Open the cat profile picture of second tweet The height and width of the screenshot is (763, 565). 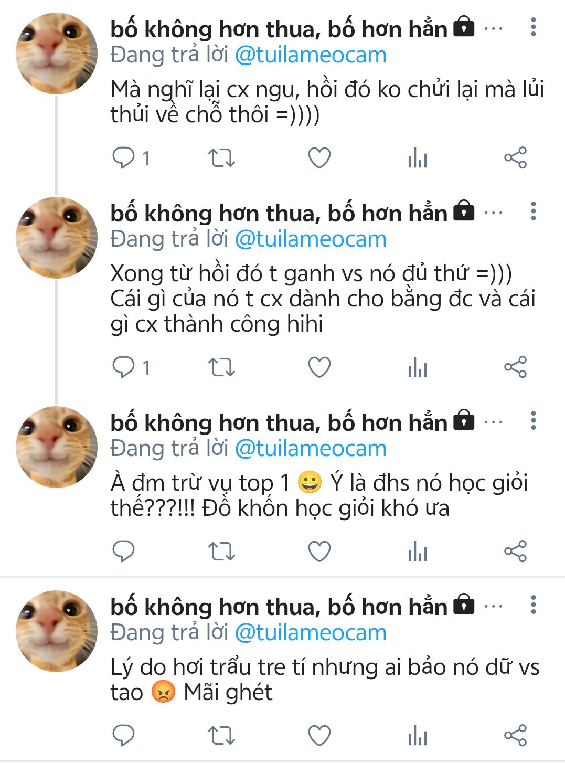pos(57,238)
